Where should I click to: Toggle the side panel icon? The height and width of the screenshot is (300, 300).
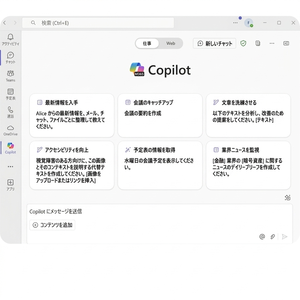coord(286,43)
